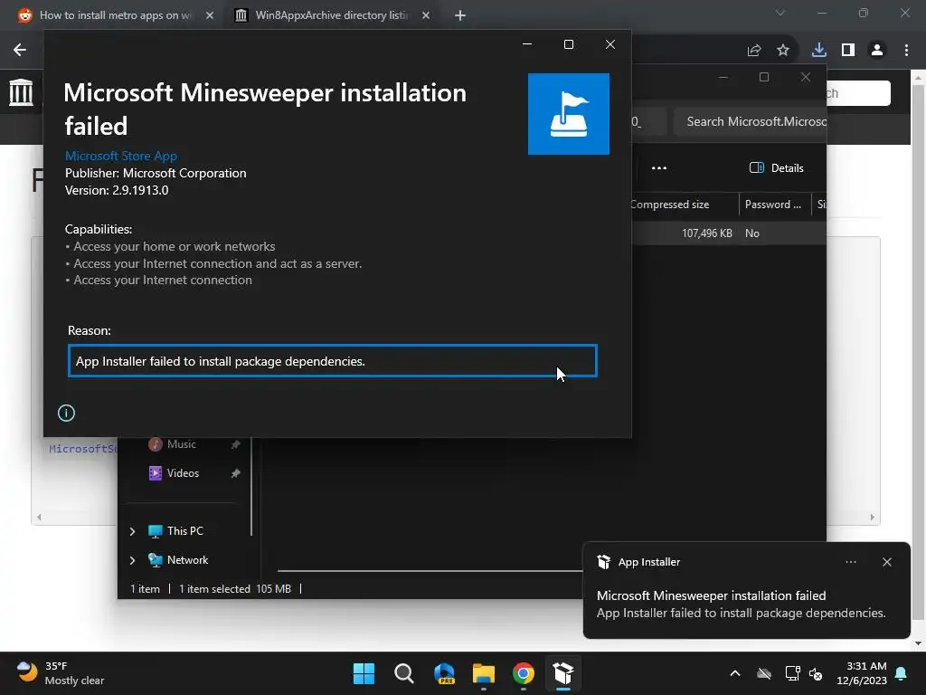Open Chrome's three-dot menu
Viewport: 926px width, 695px height.
(906, 51)
